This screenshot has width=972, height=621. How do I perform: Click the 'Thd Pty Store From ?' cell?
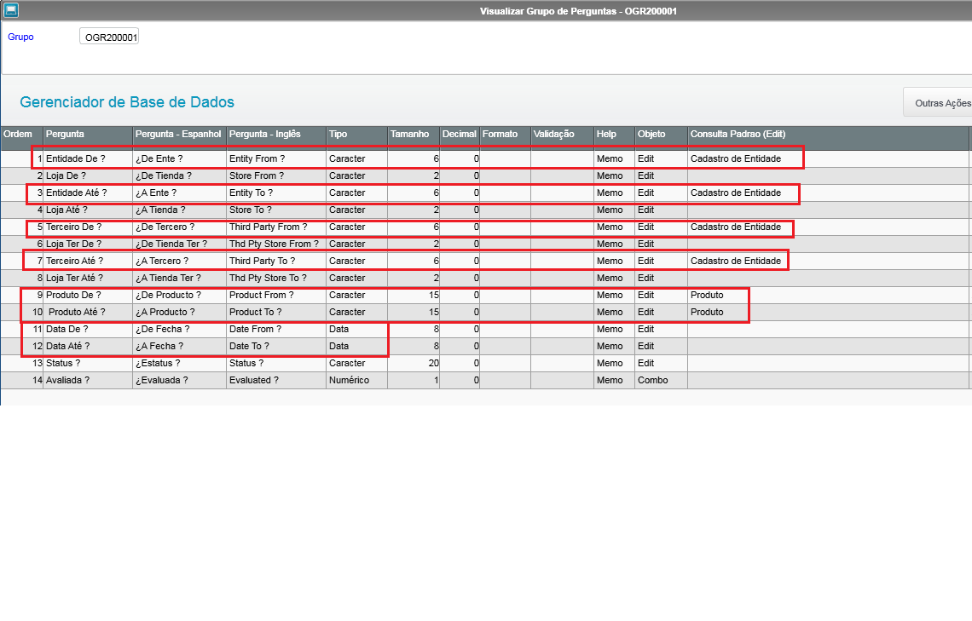pos(276,244)
